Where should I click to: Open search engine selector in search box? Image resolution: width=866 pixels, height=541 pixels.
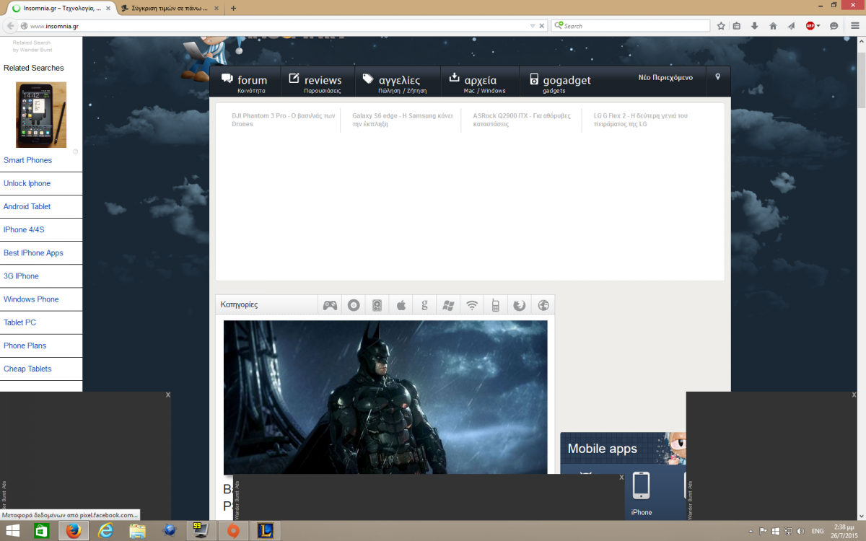pyautogui.click(x=559, y=26)
